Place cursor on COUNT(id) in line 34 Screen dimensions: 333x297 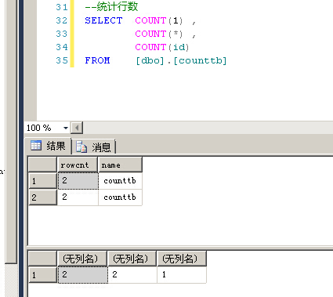point(162,47)
